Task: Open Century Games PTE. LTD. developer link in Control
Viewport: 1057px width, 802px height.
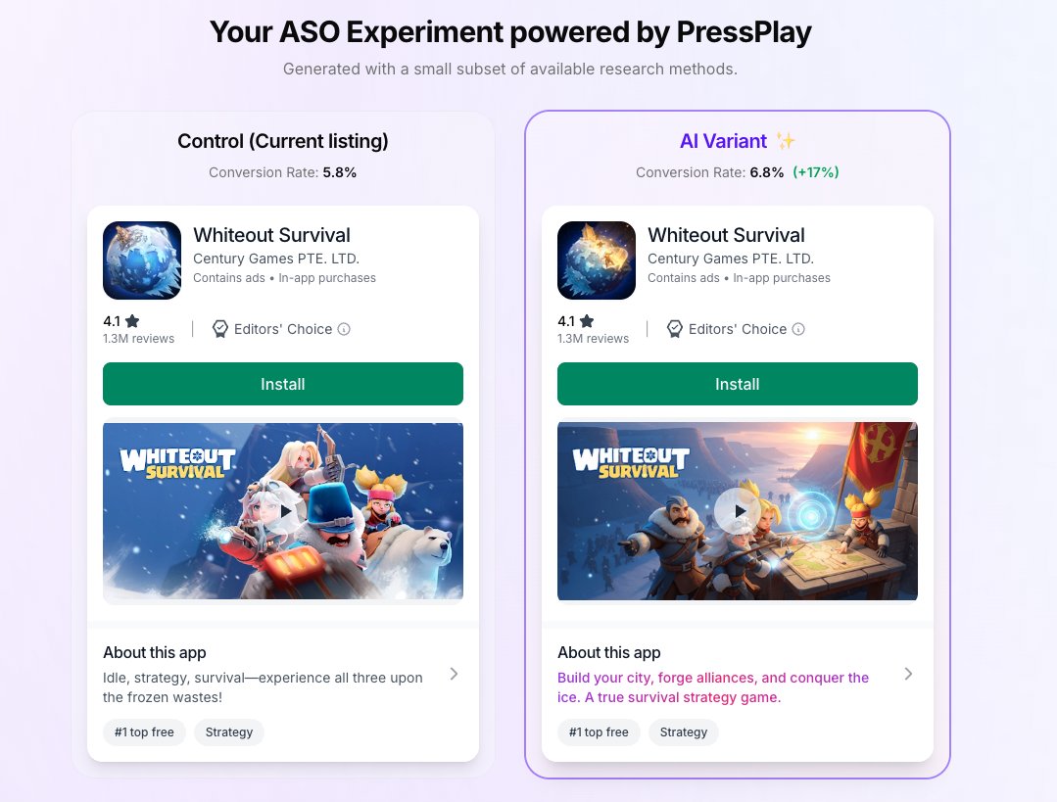Action: click(x=276, y=259)
